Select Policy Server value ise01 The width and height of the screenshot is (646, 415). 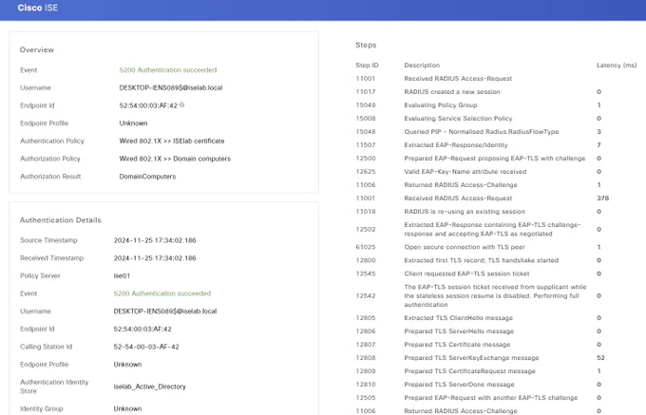pos(122,275)
